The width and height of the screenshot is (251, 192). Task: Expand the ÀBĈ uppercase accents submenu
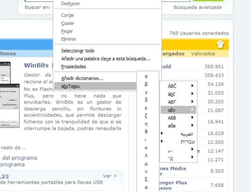pos(178,86)
